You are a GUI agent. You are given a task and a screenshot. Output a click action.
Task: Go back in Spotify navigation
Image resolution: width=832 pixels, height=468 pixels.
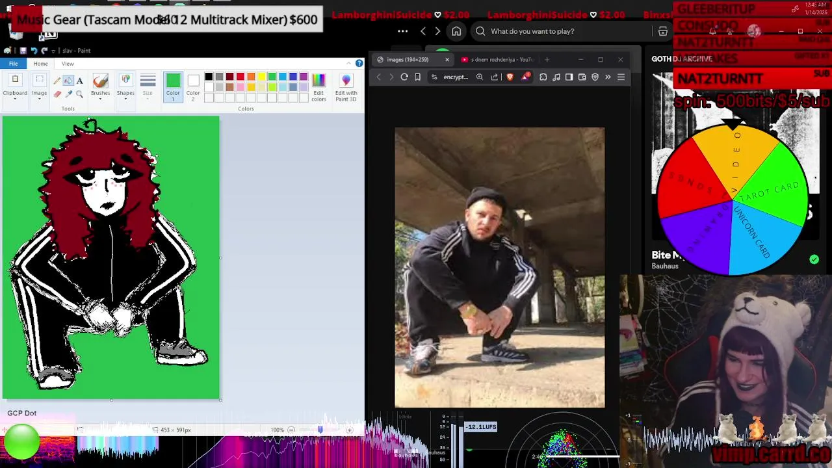pos(423,31)
